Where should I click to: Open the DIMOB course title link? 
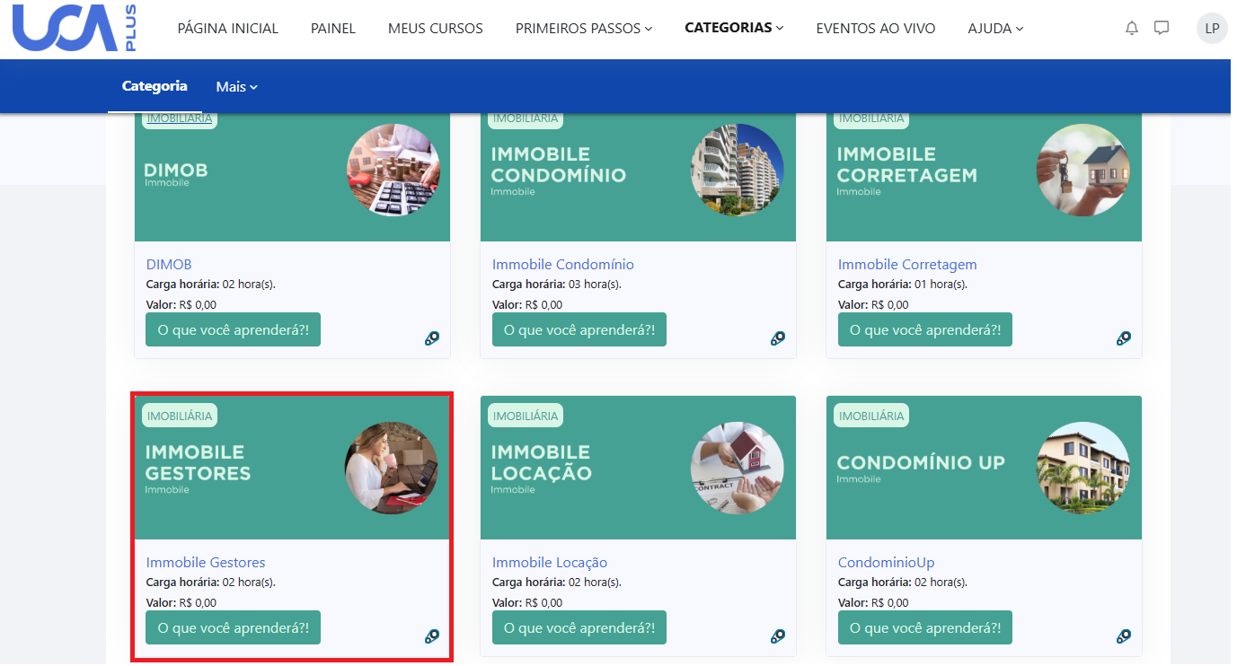pos(169,265)
